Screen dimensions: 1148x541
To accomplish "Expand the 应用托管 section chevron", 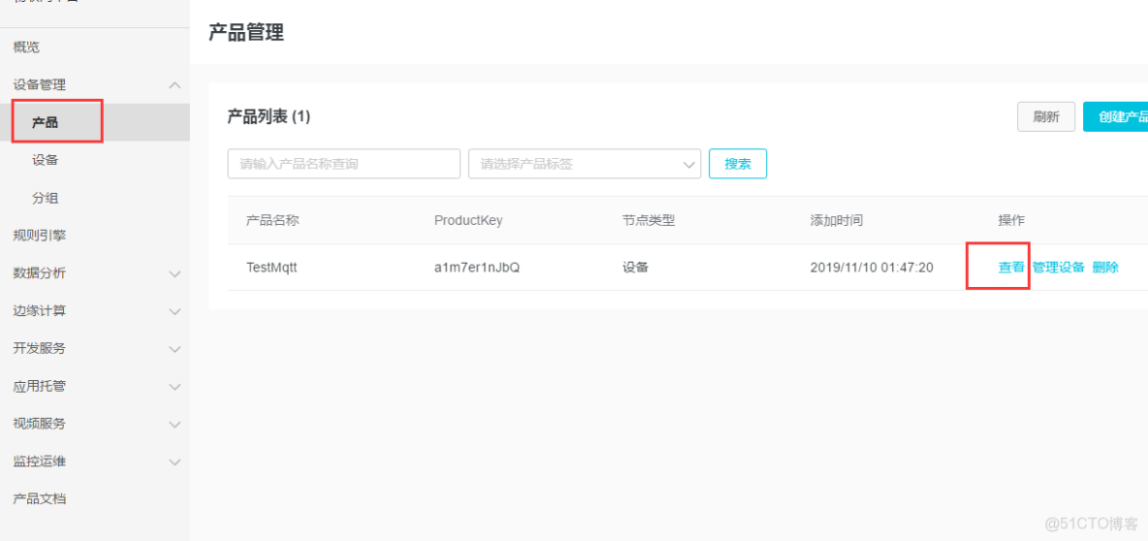I will coord(175,387).
